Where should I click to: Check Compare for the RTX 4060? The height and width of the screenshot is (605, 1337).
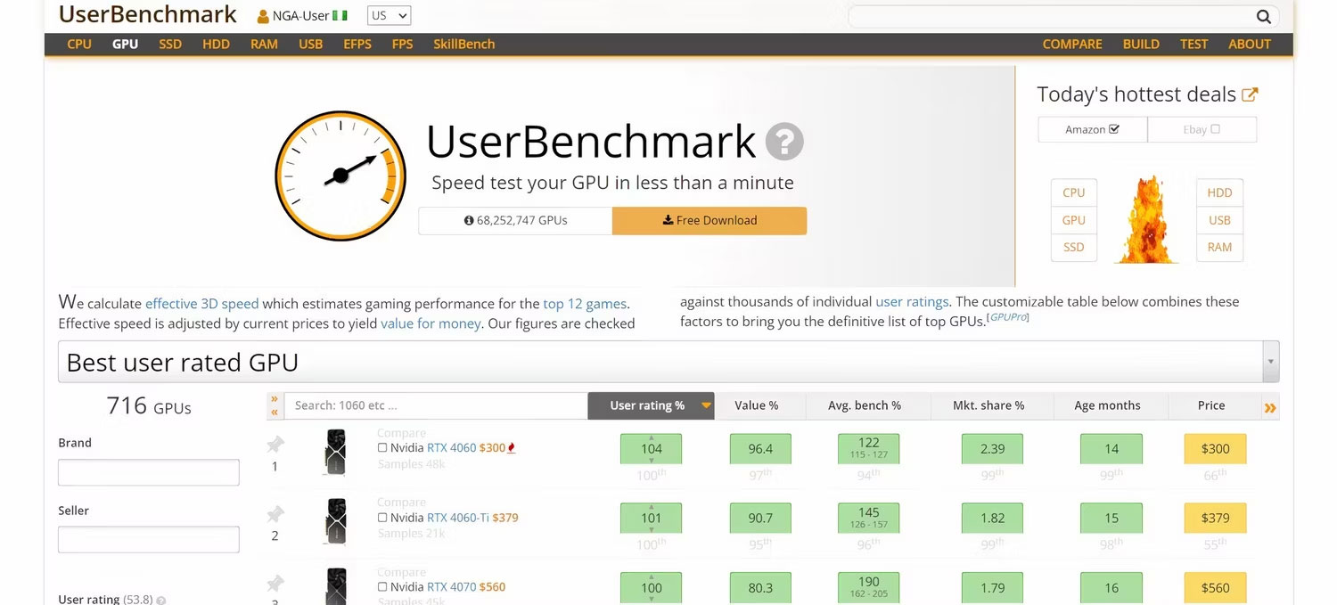tap(383, 447)
